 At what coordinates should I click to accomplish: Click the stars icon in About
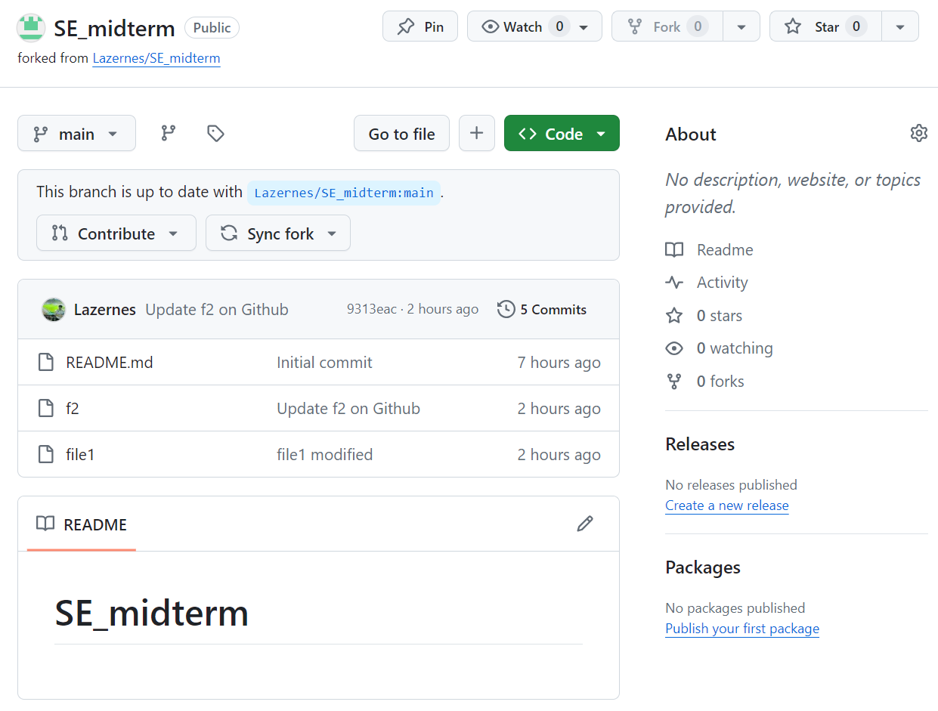point(674,316)
